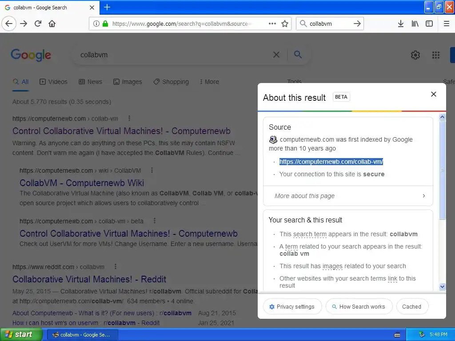Click the system tray clock
Screen dimensions: 455x341
coord(439,334)
